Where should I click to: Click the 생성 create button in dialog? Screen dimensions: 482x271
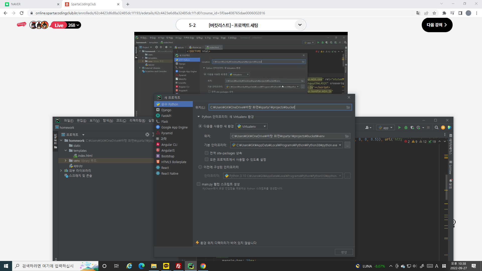[344, 252]
